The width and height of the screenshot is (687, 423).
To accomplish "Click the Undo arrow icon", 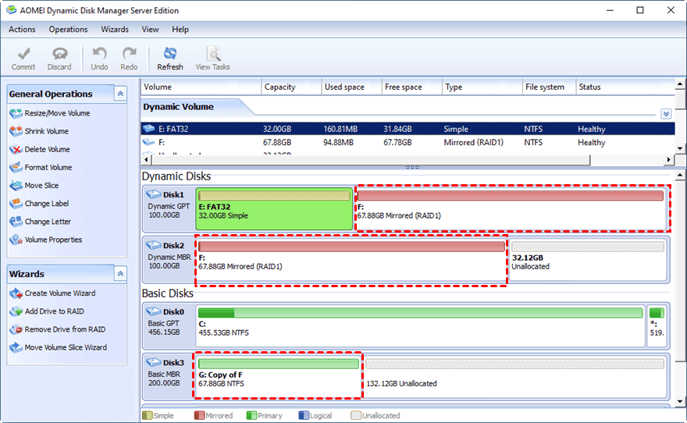I will click(99, 54).
